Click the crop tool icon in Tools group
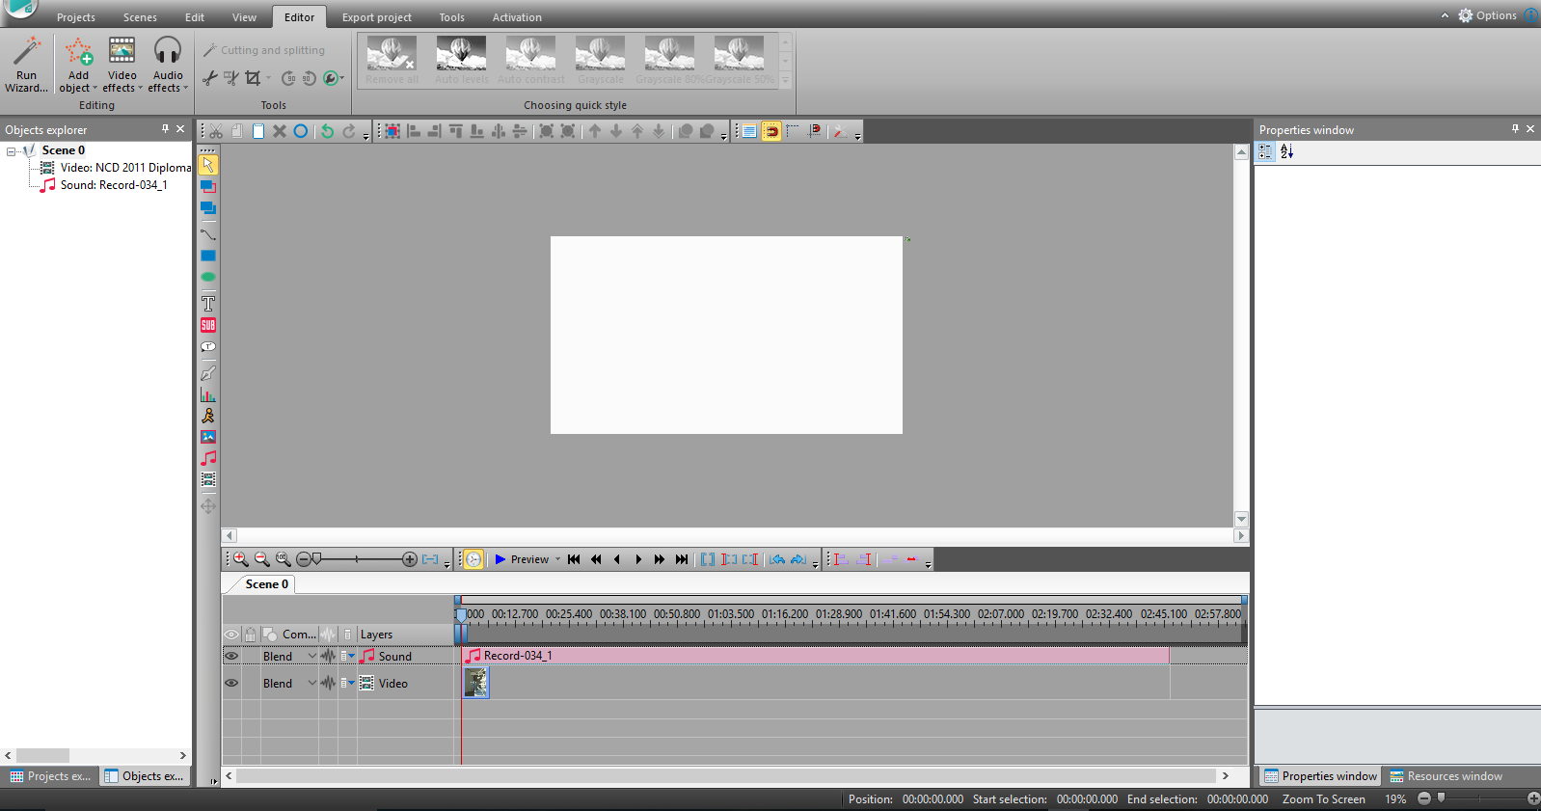1541x811 pixels. (253, 78)
